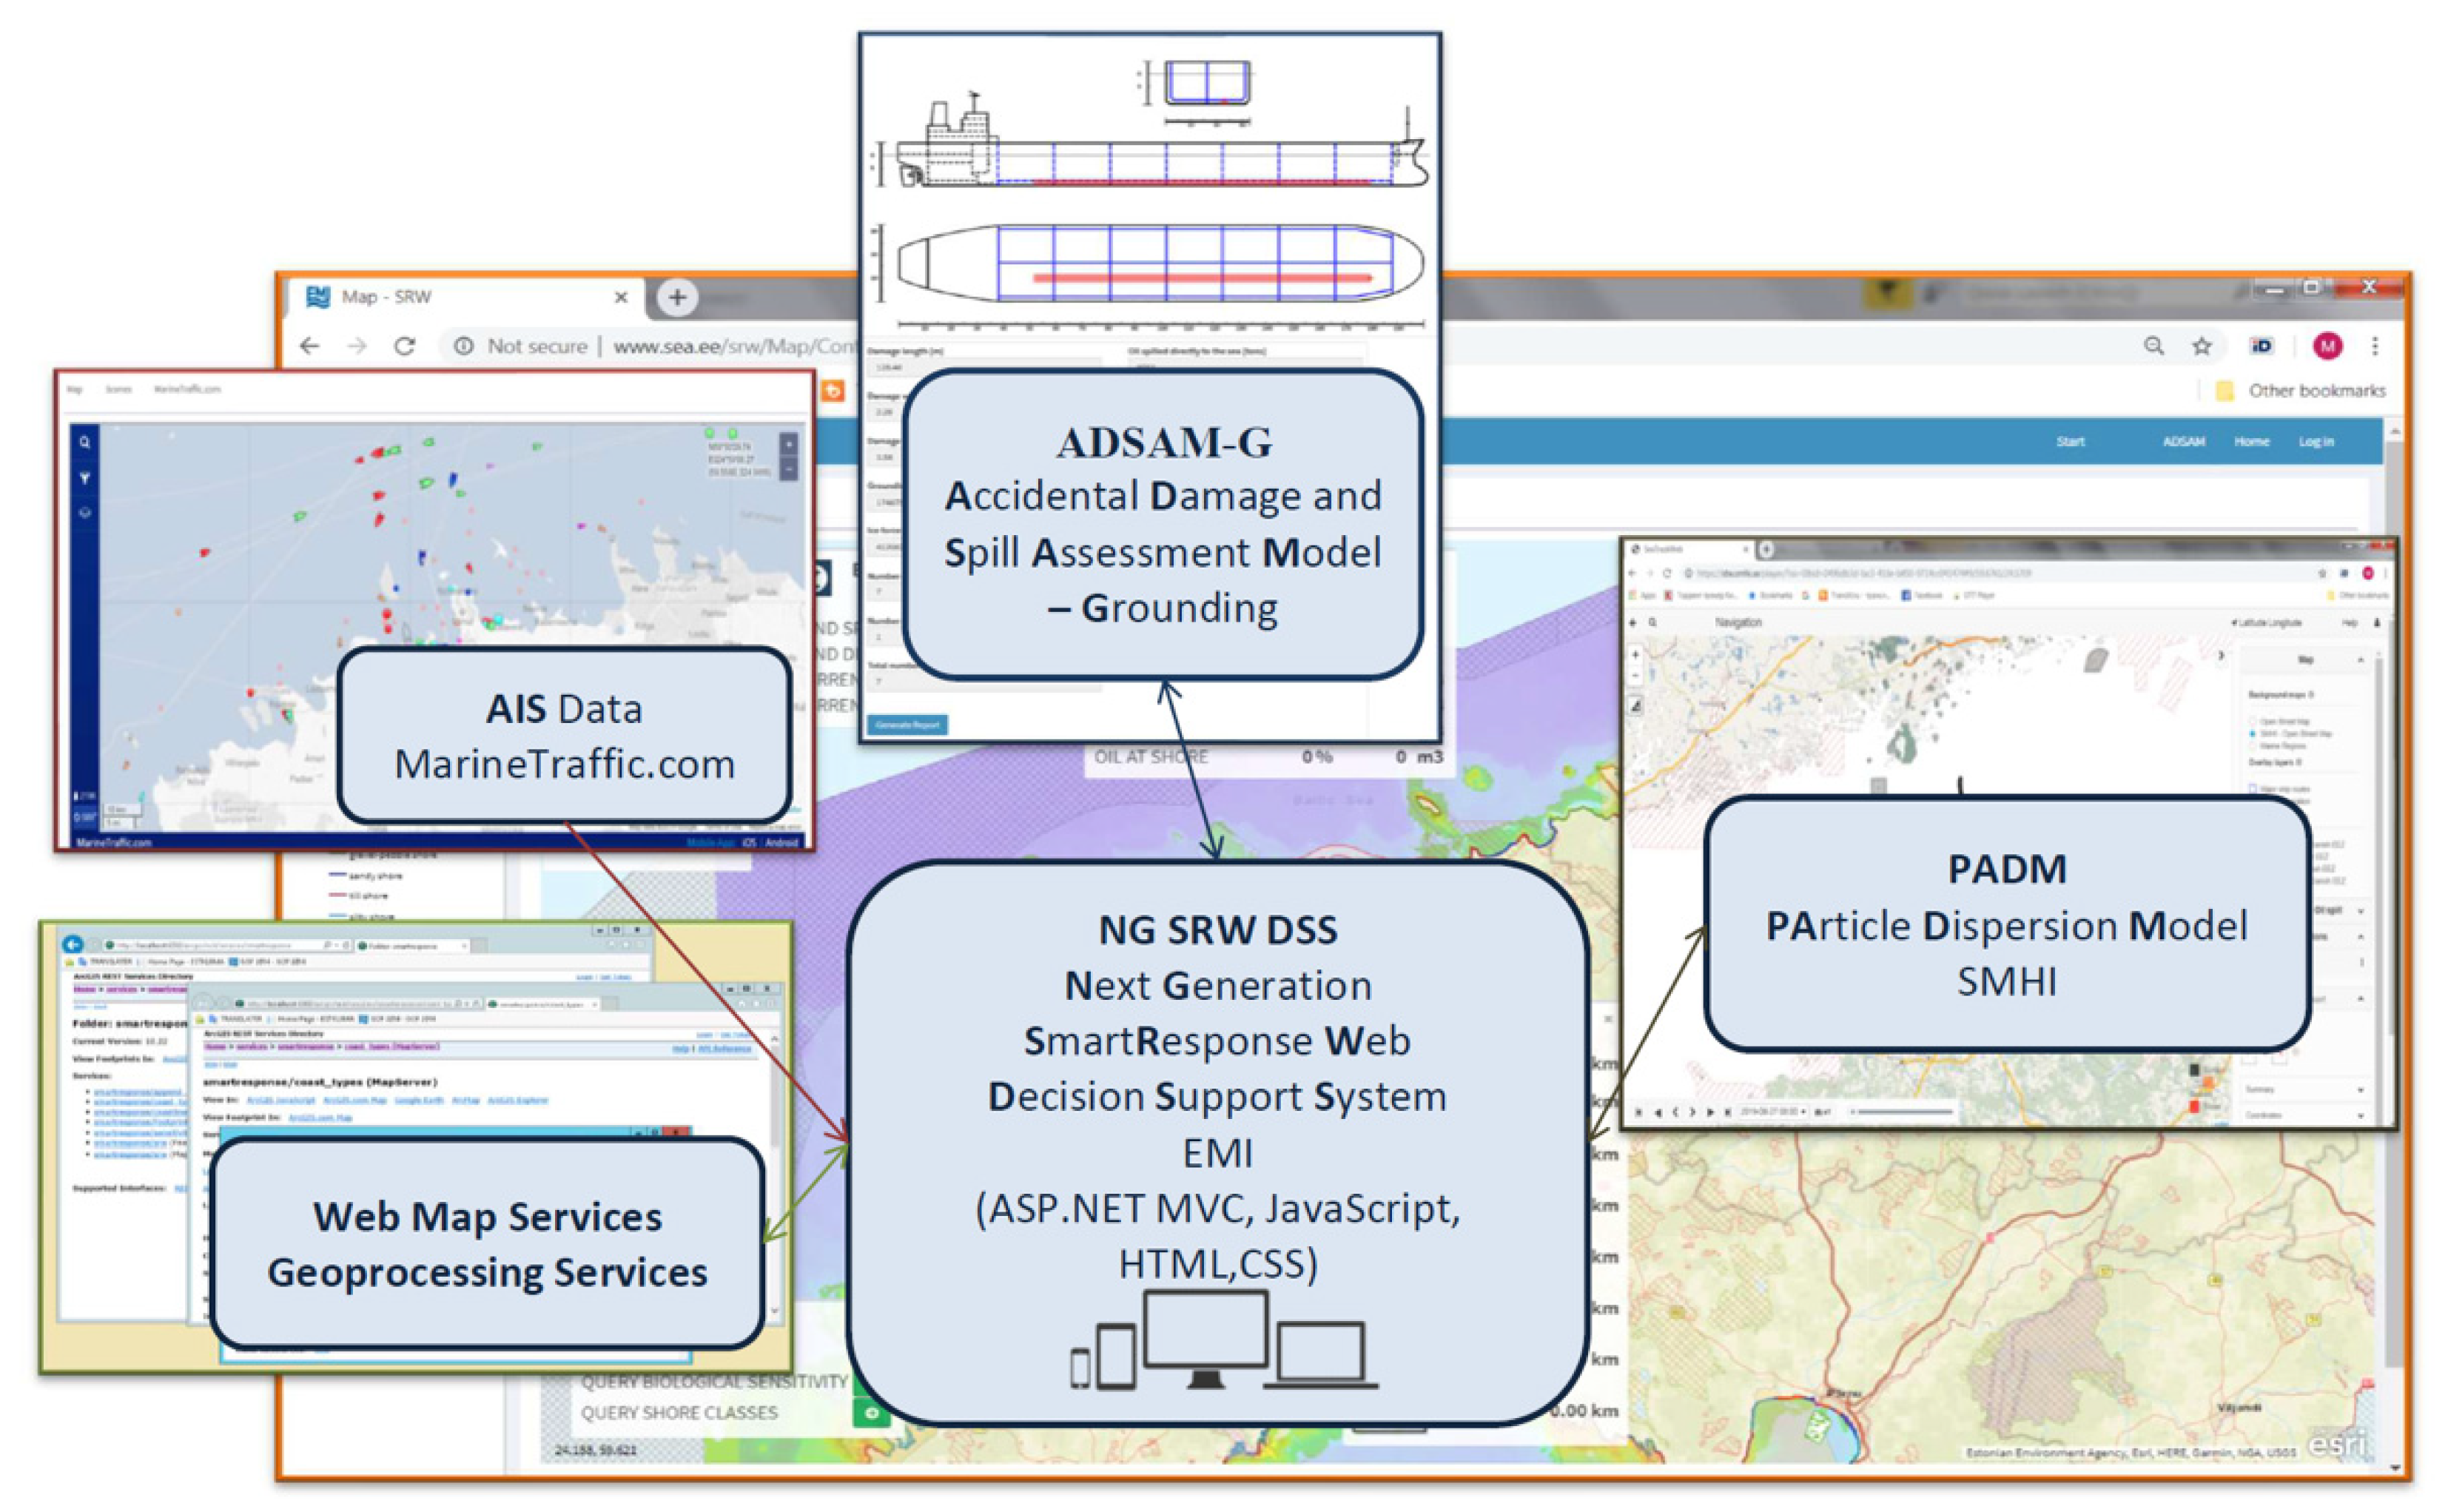Open the Chrome three-dot menu

2375,346
